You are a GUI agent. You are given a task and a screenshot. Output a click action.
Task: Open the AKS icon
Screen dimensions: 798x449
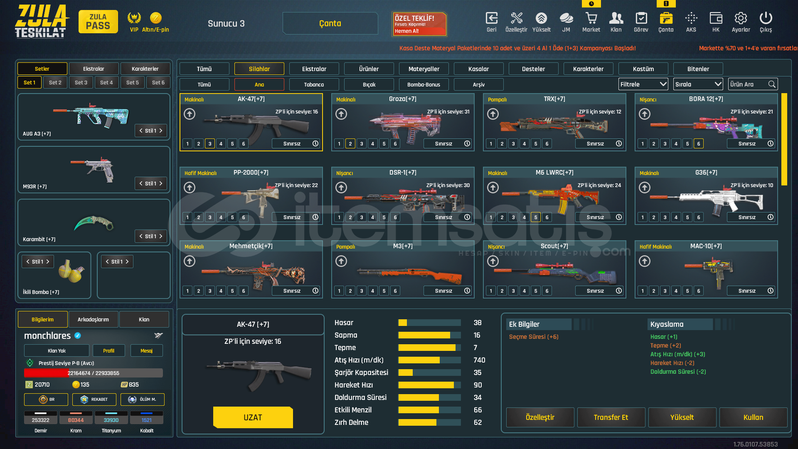click(x=691, y=18)
